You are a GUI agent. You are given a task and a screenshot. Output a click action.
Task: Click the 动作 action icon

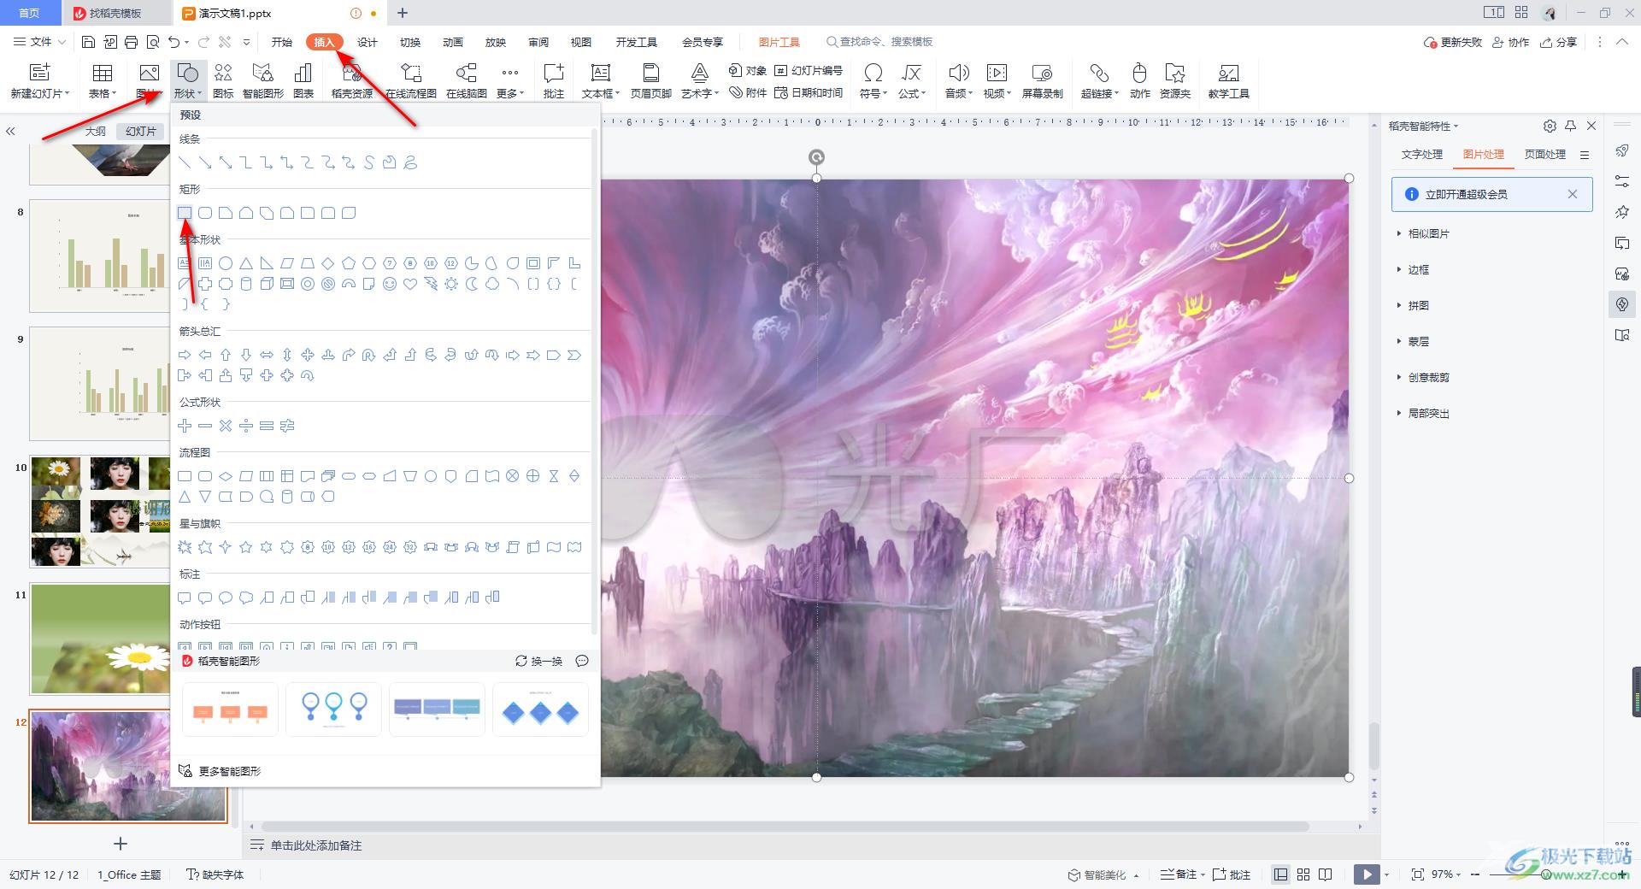point(1139,81)
